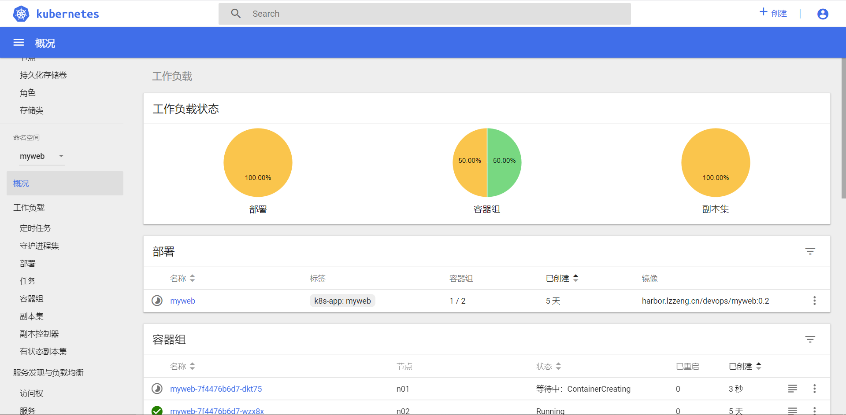Click the k8s-app: myweb label chip

coord(342,301)
